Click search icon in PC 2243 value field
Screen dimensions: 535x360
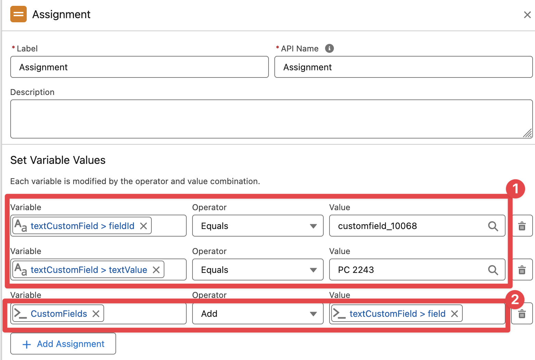click(x=493, y=270)
